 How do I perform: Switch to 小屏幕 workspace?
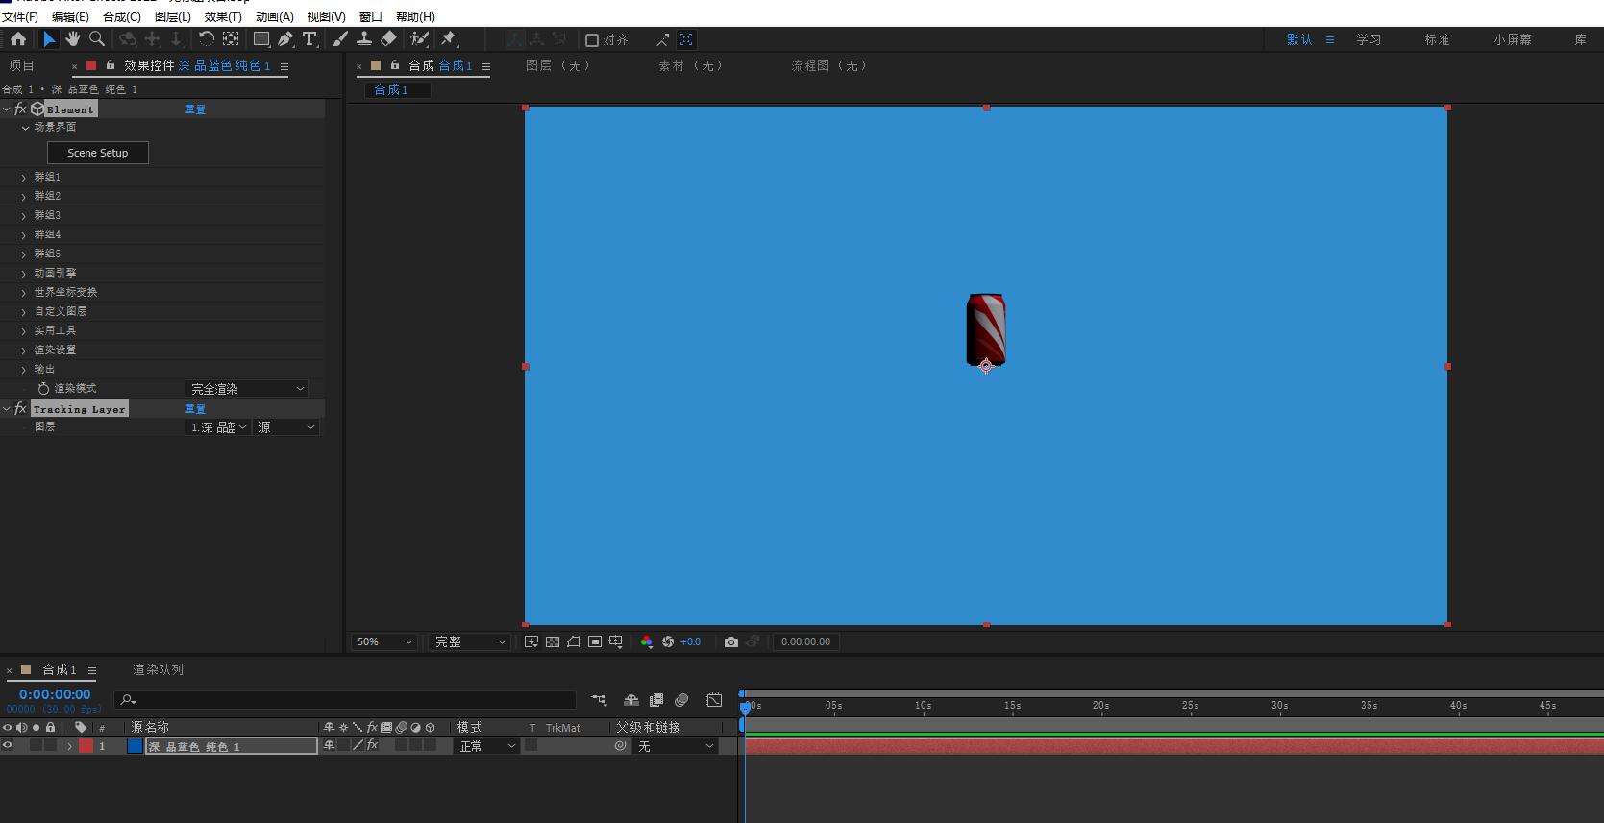pyautogui.click(x=1513, y=39)
